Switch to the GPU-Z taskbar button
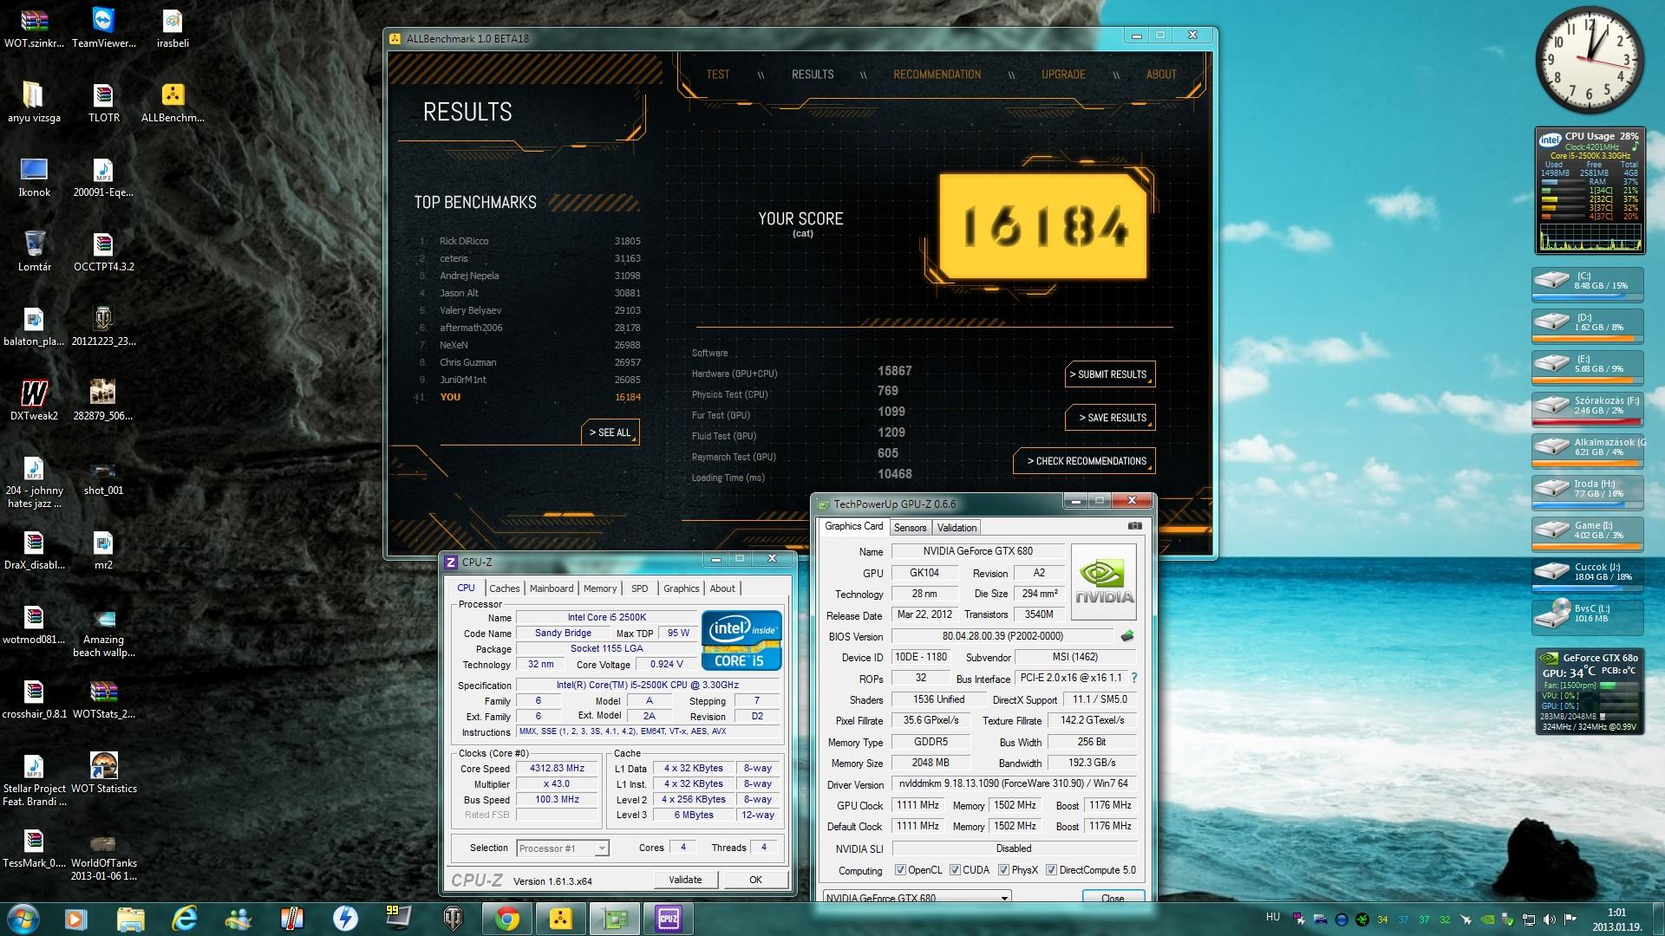Viewport: 1665px width, 936px height. [615, 919]
